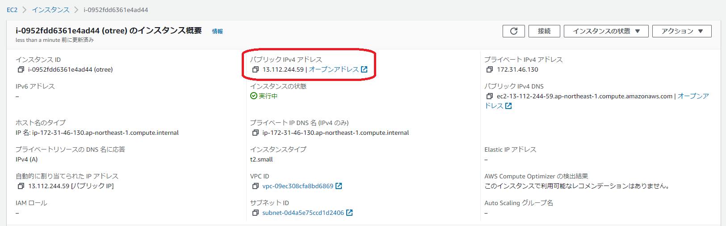This screenshot has width=726, height=226.
Task: Click the Elastic IP アドレス label
Action: point(510,149)
